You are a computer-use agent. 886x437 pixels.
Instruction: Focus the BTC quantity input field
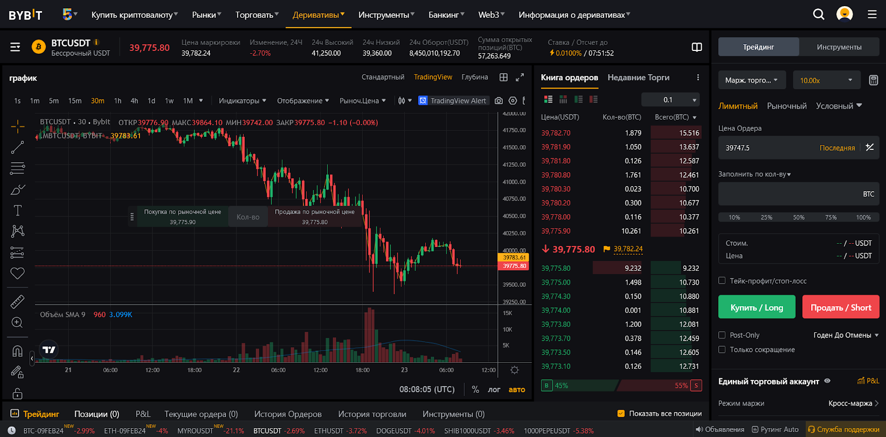tap(799, 194)
